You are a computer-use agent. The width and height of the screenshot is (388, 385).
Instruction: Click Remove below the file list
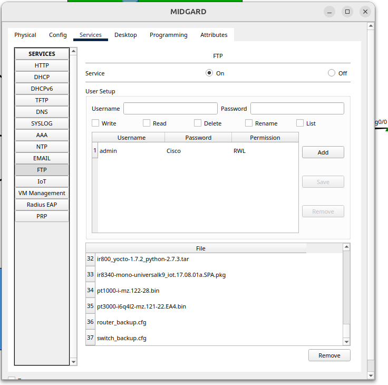329,355
